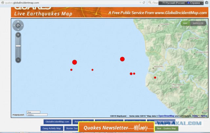Click the small quake marker right of medium marker
Screen dimensions: 210x133
click(x=134, y=73)
